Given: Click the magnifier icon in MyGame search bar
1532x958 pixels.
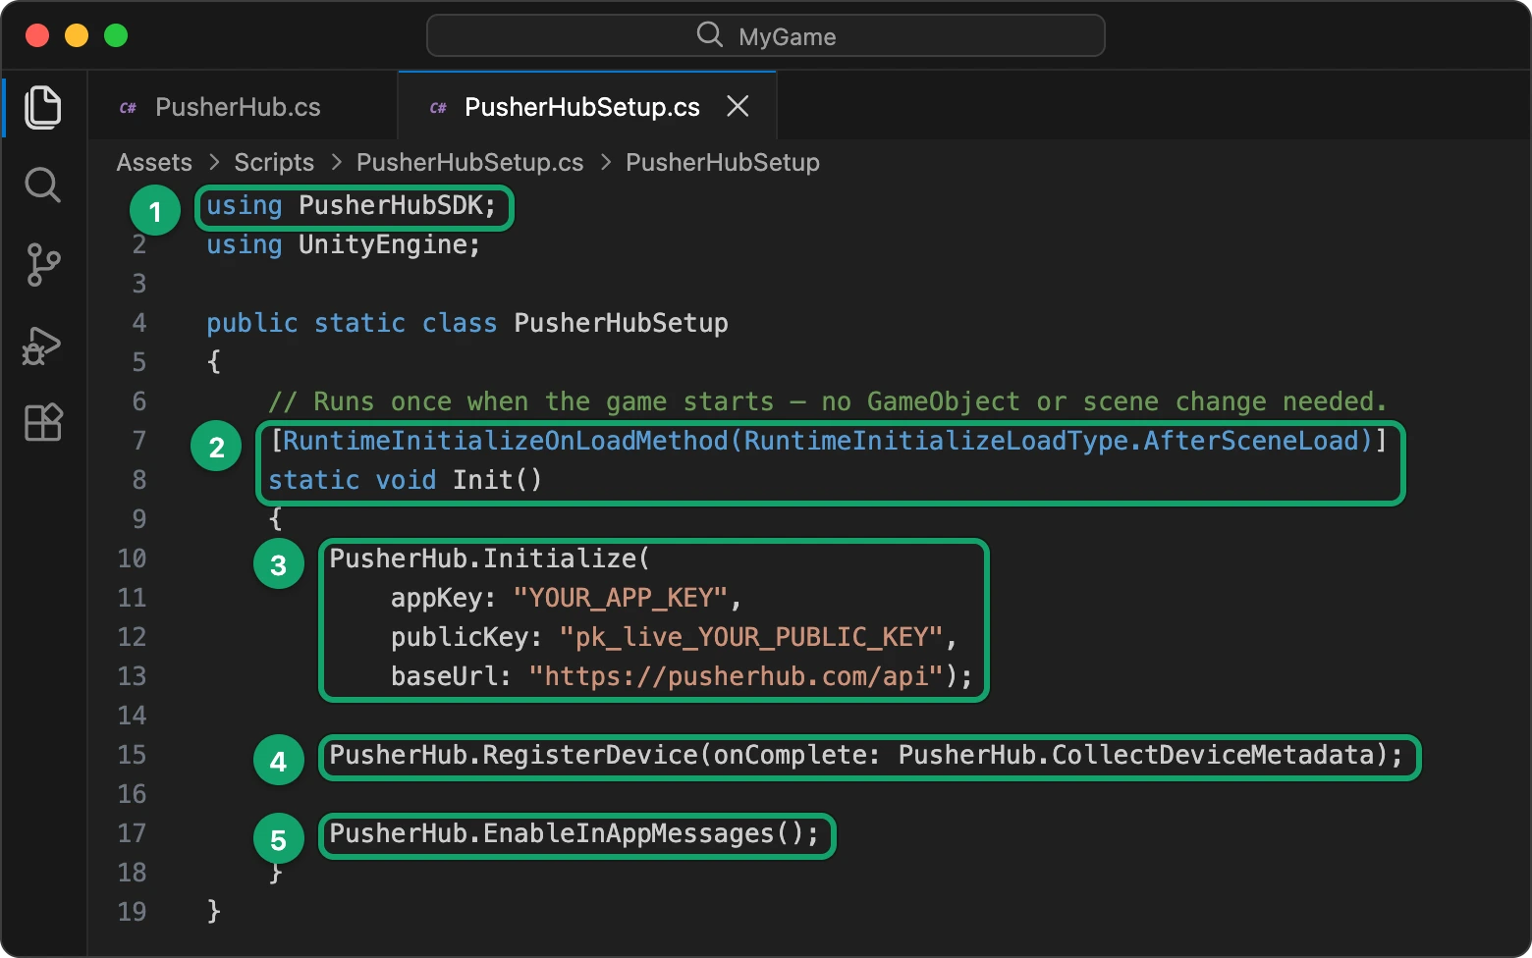Looking at the screenshot, I should click(x=709, y=35).
